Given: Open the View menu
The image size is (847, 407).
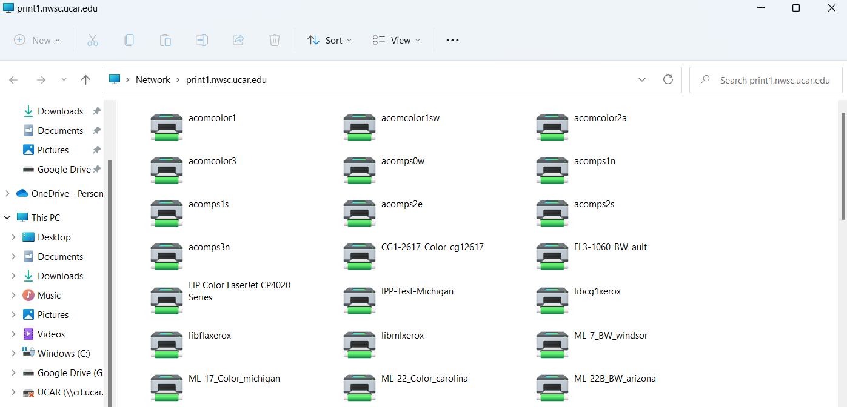Looking at the screenshot, I should 397,40.
